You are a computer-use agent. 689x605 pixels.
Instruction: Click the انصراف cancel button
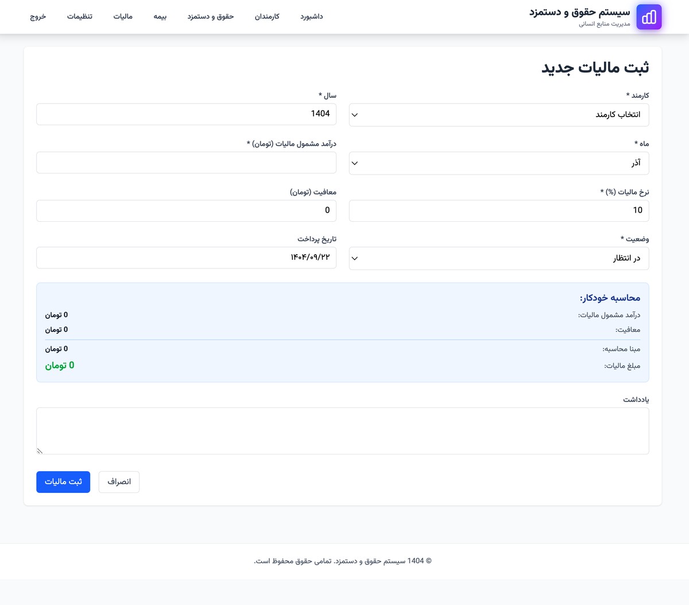point(119,482)
